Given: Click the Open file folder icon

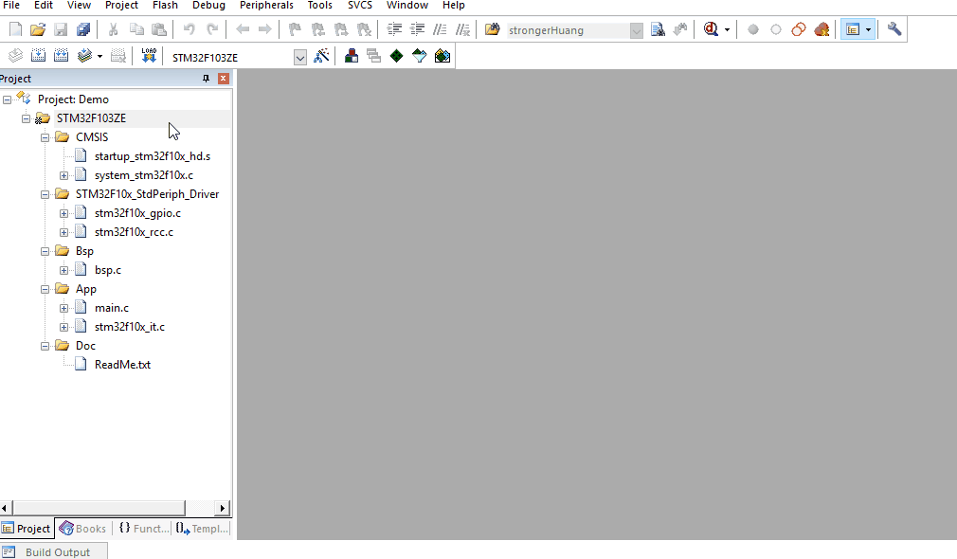Looking at the screenshot, I should (x=38, y=29).
